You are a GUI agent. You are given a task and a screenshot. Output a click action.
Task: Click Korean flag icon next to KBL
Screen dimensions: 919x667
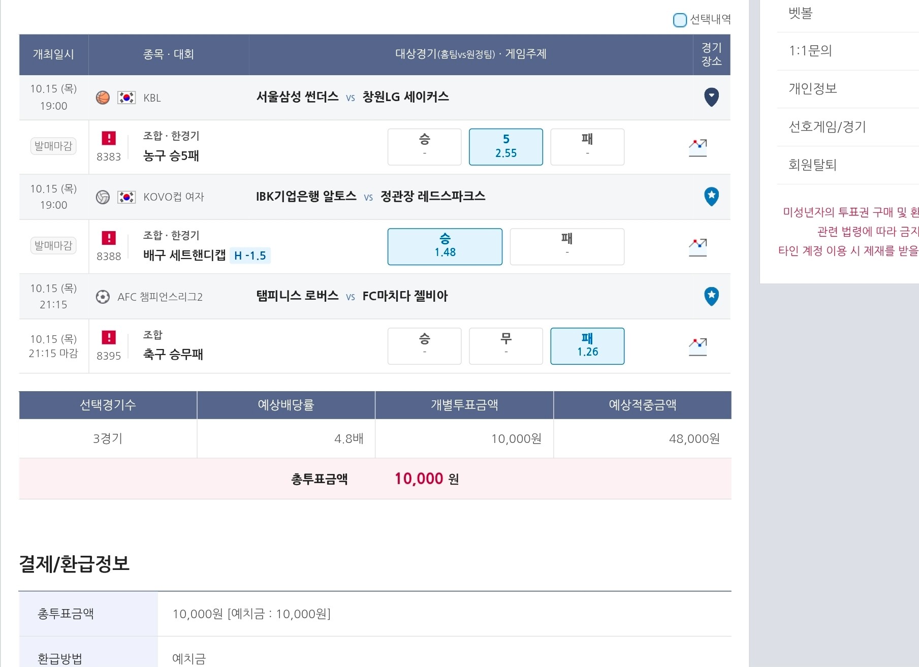point(126,98)
